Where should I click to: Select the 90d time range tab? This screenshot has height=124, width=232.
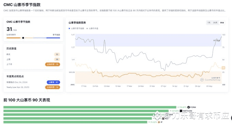click(x=222, y=23)
